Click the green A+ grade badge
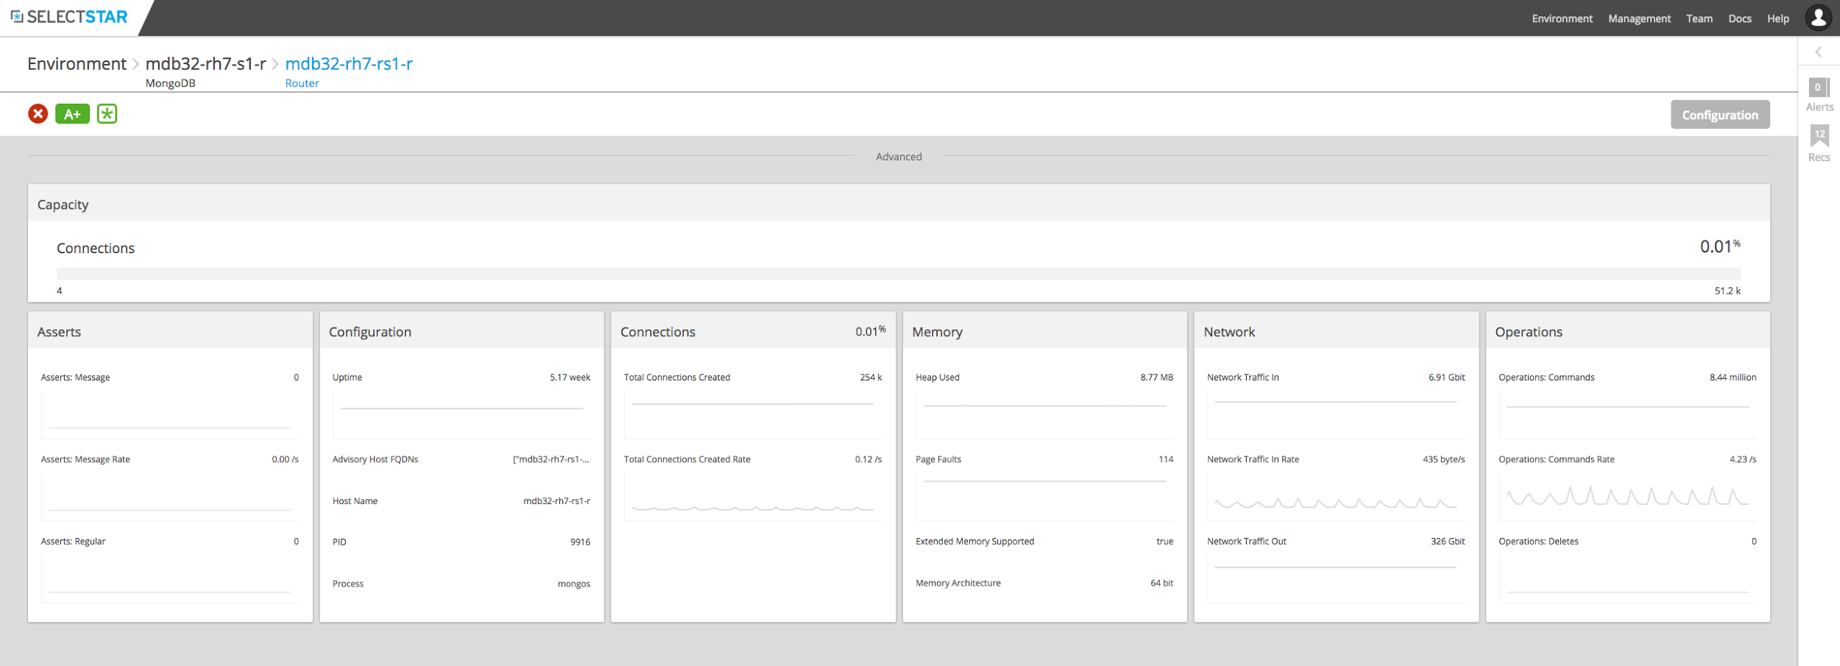 click(x=72, y=114)
